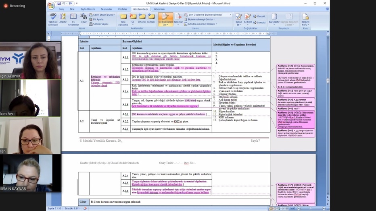This screenshot has width=376, height=211.
Task: Click the previous page browse arrow
Action: pos(328,197)
